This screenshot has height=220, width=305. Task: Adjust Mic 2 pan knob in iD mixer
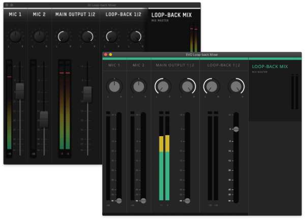click(x=40, y=37)
